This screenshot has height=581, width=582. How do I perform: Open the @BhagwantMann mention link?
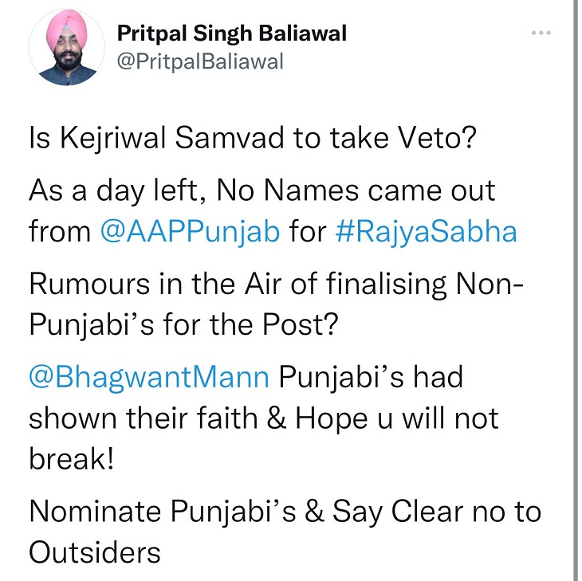[x=148, y=377]
